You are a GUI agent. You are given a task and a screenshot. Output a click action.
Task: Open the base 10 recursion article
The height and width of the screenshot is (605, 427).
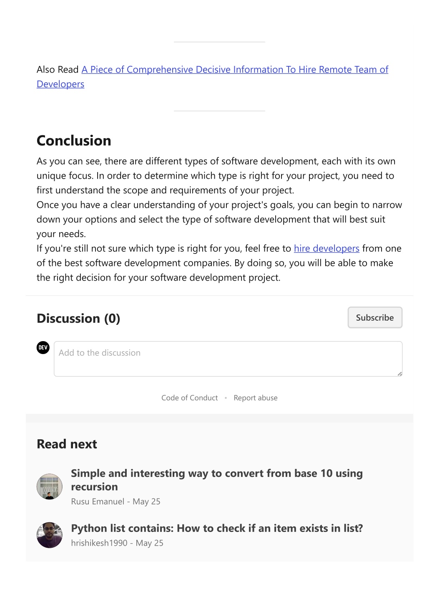point(217,480)
